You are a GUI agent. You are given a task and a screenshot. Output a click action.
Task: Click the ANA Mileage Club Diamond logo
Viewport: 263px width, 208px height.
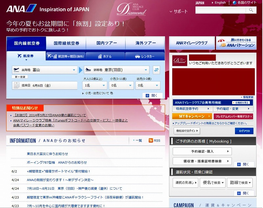point(131,9)
